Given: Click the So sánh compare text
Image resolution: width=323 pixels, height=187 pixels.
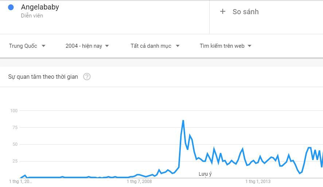Looking at the screenshot, I should click(x=245, y=12).
